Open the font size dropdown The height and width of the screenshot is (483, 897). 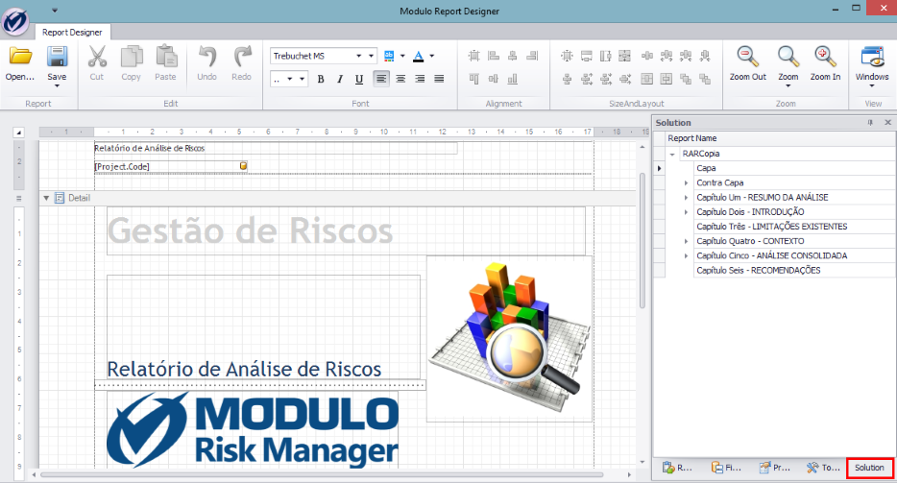(x=290, y=79)
